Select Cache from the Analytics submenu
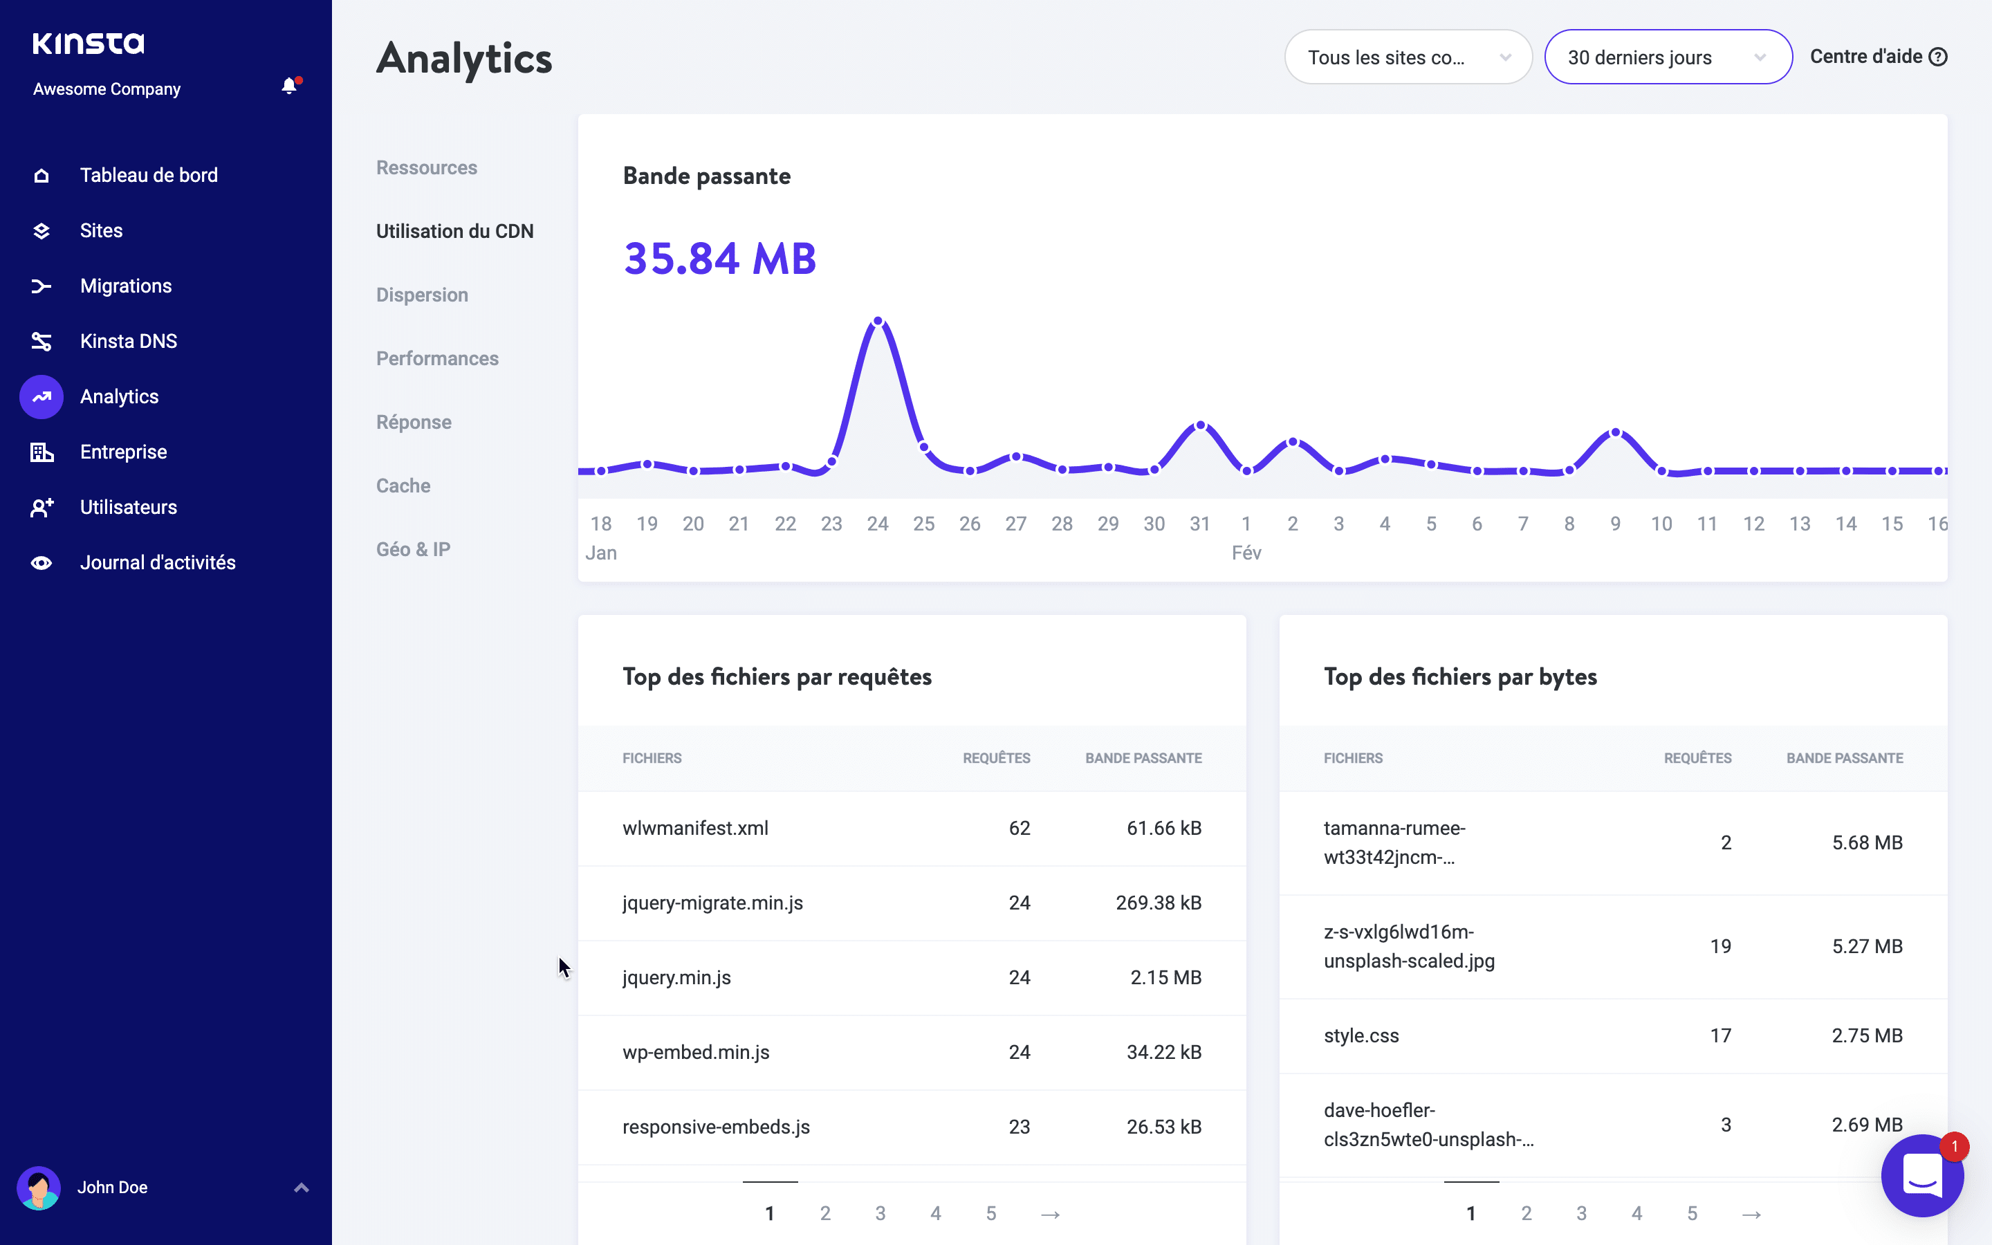 coord(403,485)
